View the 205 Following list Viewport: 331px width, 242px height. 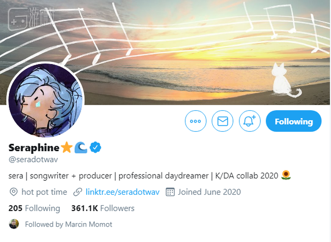pos(34,208)
